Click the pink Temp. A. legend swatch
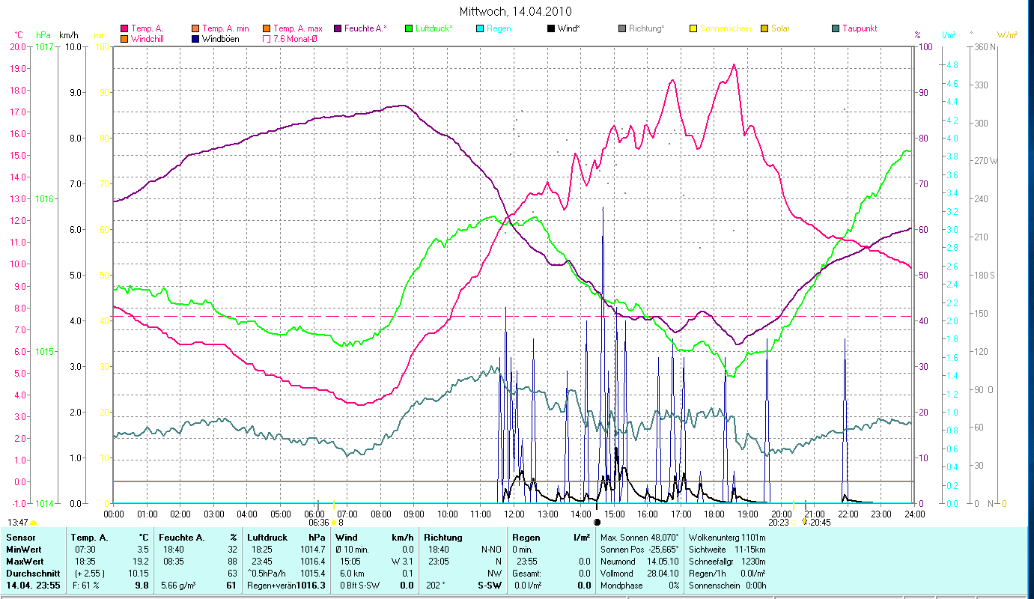Image resolution: width=1034 pixels, height=599 pixels. pos(124,28)
